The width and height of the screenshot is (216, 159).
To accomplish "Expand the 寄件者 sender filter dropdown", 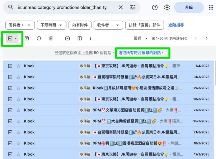I will [x=20, y=25].
